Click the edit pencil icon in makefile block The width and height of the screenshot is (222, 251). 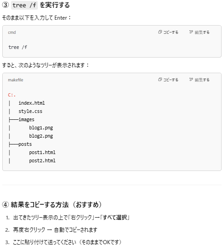(191, 80)
